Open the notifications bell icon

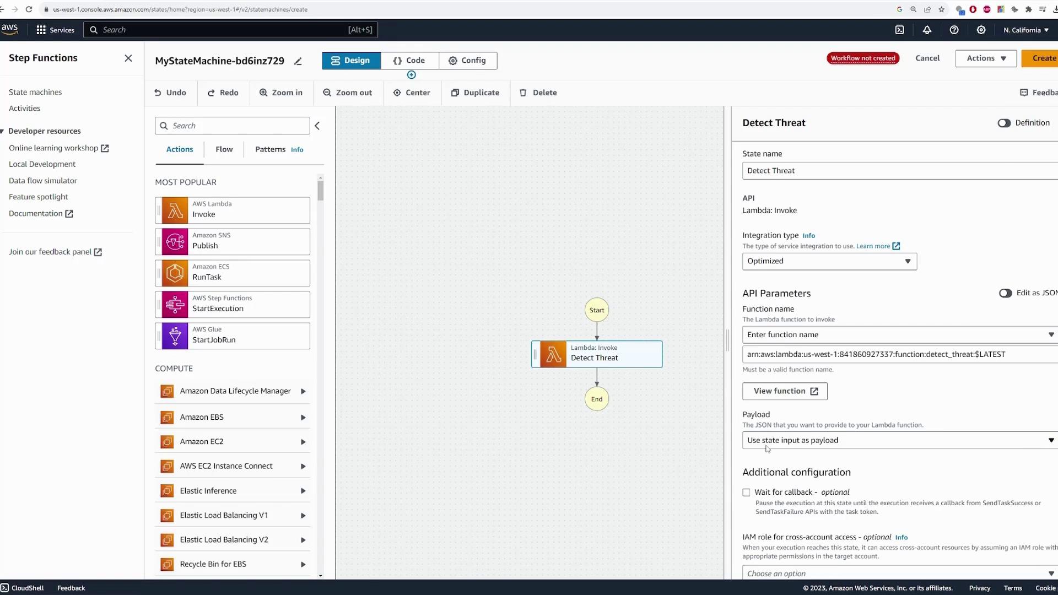(927, 30)
